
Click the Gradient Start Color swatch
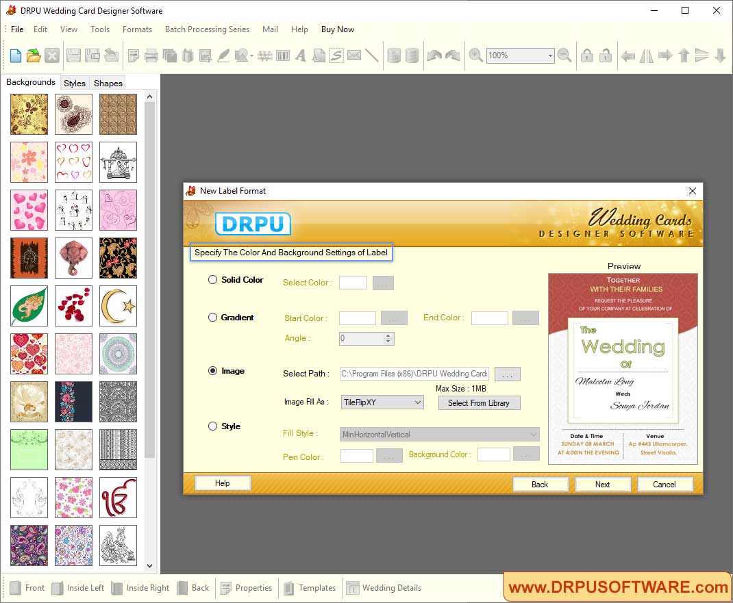357,318
